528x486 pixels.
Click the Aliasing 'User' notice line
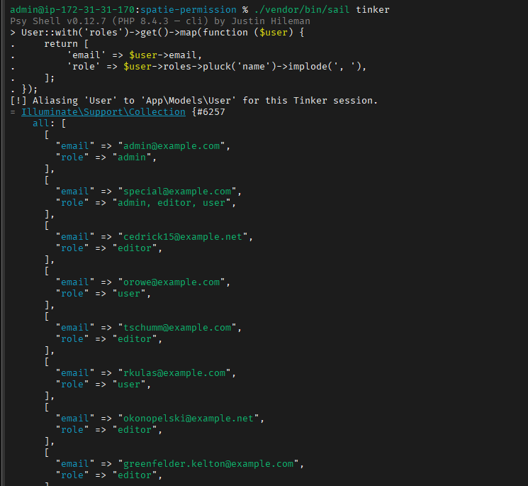(x=194, y=101)
